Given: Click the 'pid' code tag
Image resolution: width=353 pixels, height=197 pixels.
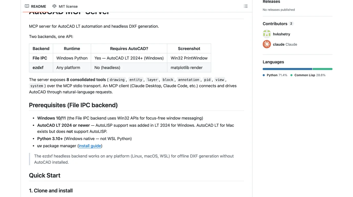Looking at the screenshot, I should click(x=207, y=80).
